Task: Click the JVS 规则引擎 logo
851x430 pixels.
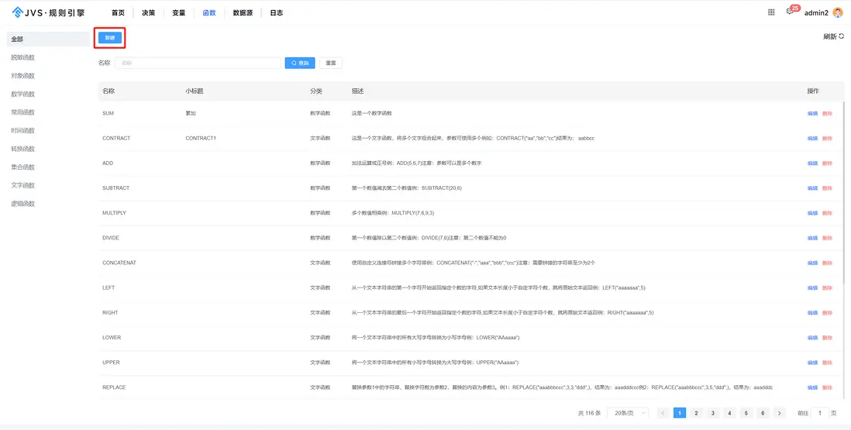Action: [48, 12]
